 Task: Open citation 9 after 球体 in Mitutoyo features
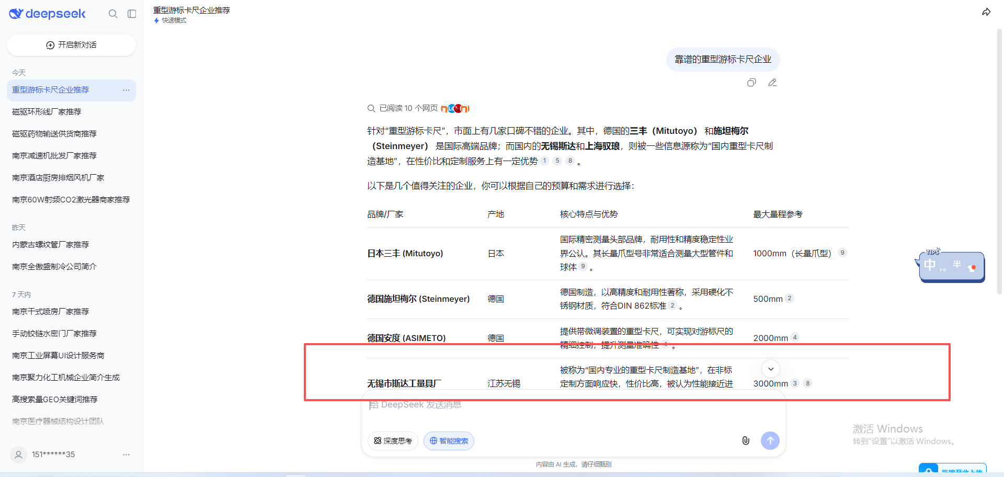click(x=583, y=267)
